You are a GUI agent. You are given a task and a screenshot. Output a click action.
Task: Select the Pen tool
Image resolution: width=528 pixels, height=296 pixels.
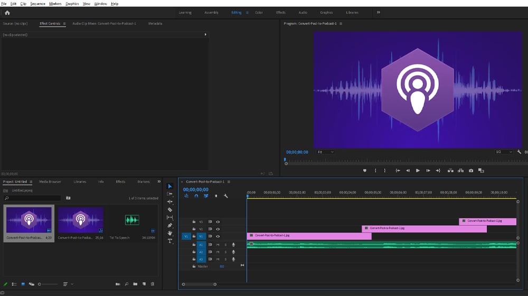[169, 225]
